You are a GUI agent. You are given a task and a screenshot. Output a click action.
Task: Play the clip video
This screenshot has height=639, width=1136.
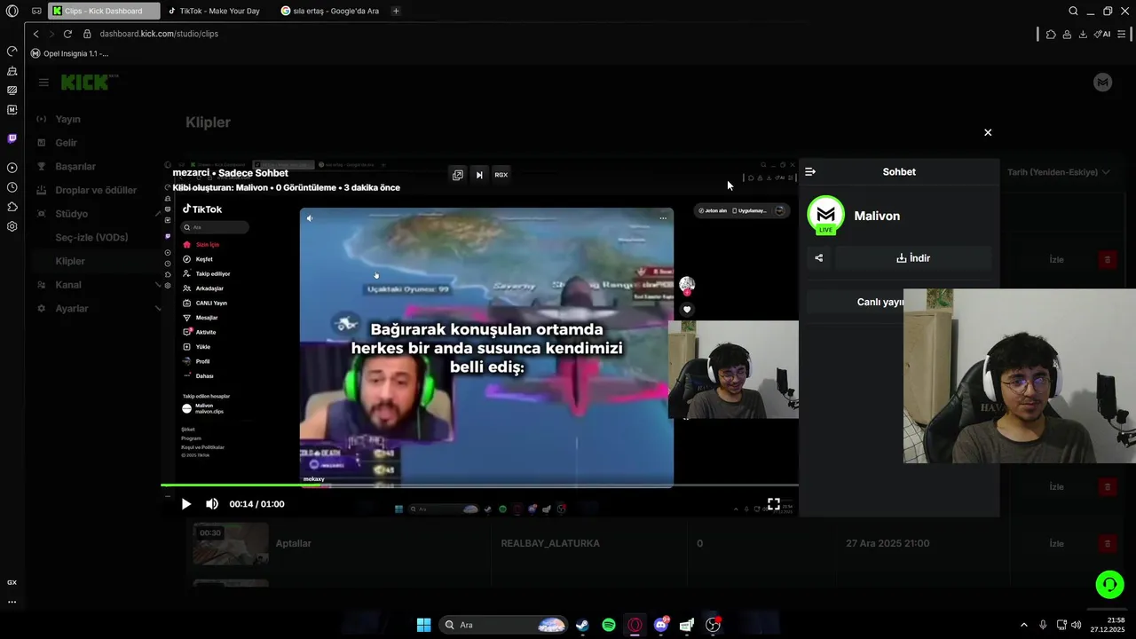coord(186,504)
